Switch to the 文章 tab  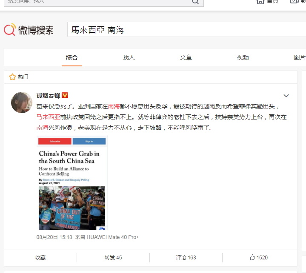click(x=186, y=57)
